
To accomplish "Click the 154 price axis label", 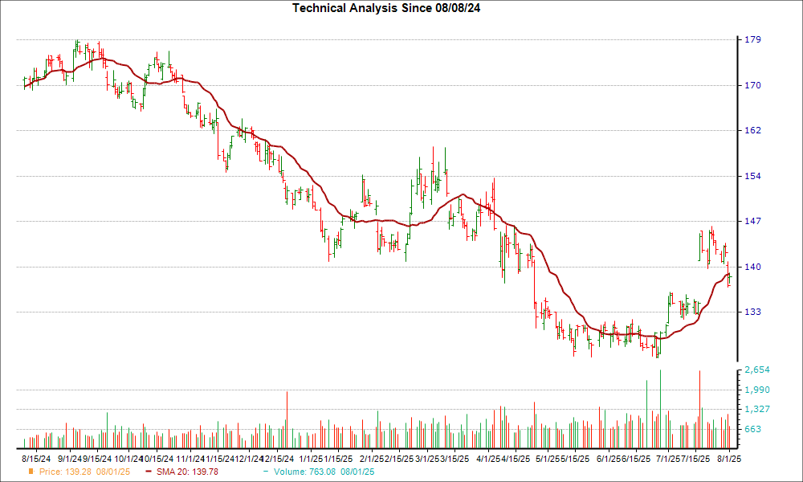I will 753,176.
